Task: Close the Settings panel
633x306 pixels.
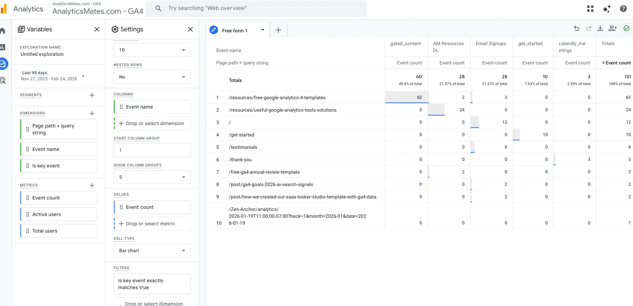Action: coord(190,29)
